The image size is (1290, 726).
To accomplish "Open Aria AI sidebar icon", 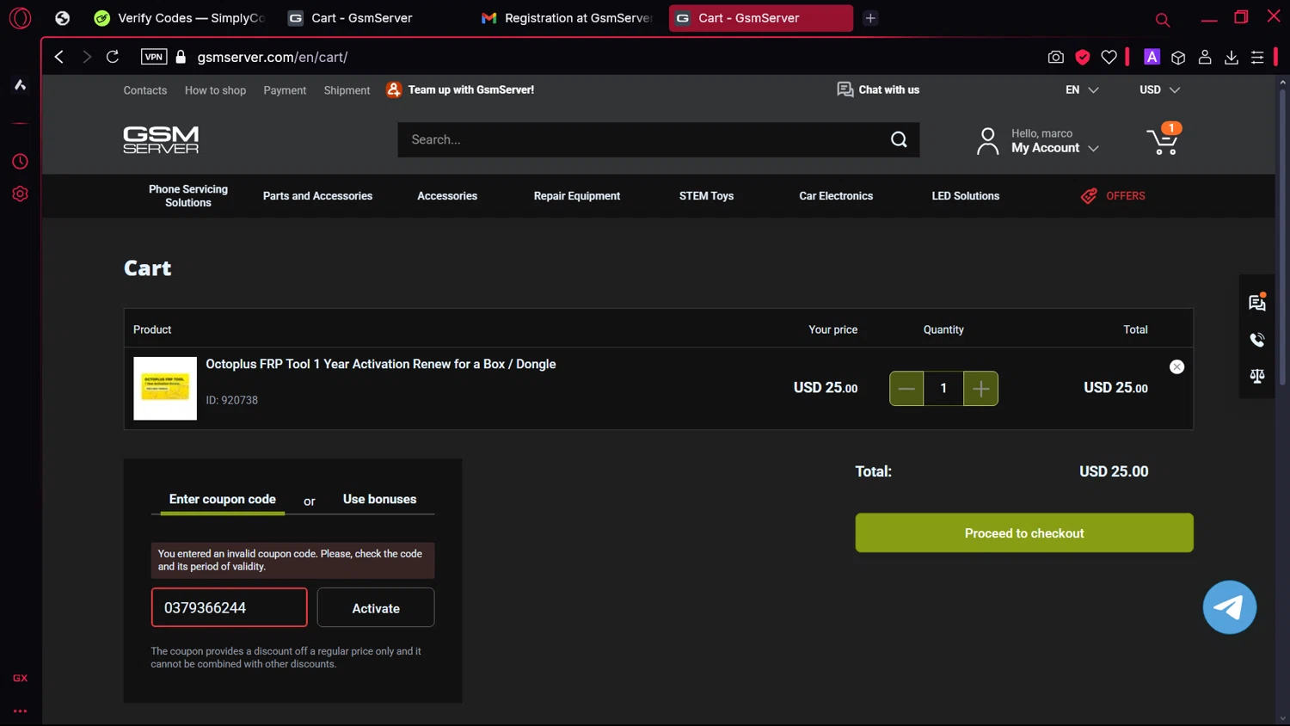I will pyautogui.click(x=20, y=84).
